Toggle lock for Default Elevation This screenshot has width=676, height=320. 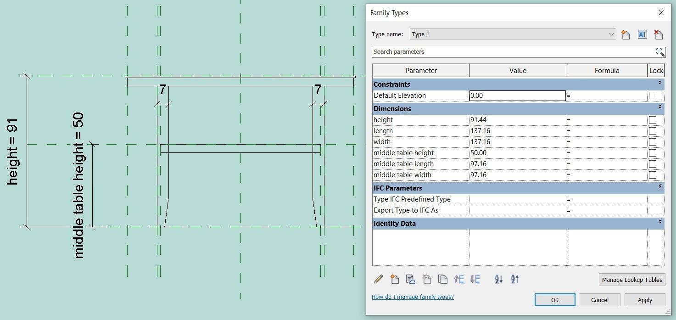(x=653, y=95)
